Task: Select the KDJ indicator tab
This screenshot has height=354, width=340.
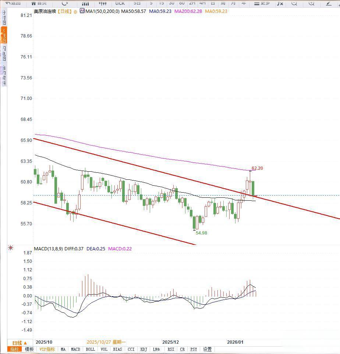Action: pyautogui.click(x=144, y=349)
